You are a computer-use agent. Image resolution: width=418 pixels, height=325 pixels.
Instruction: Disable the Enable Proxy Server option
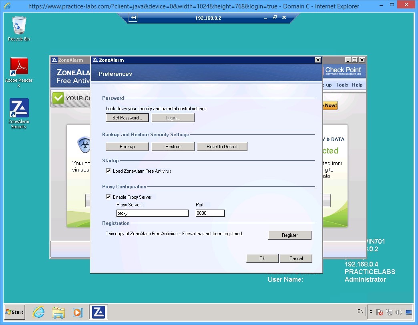coord(108,197)
